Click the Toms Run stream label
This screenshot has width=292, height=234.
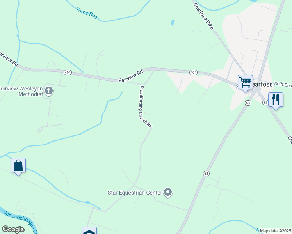[x=87, y=13]
